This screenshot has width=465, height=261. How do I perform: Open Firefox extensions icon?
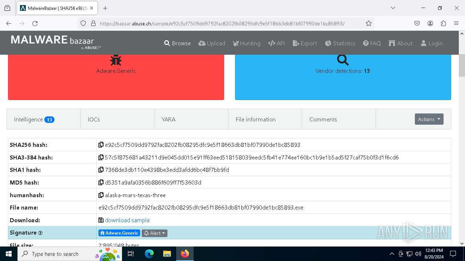coord(443,23)
